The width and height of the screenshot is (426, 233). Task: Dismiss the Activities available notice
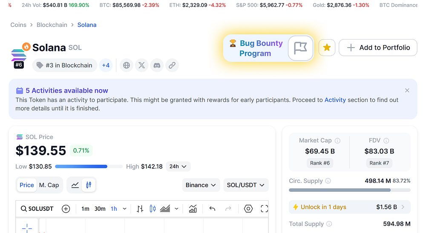(407, 90)
